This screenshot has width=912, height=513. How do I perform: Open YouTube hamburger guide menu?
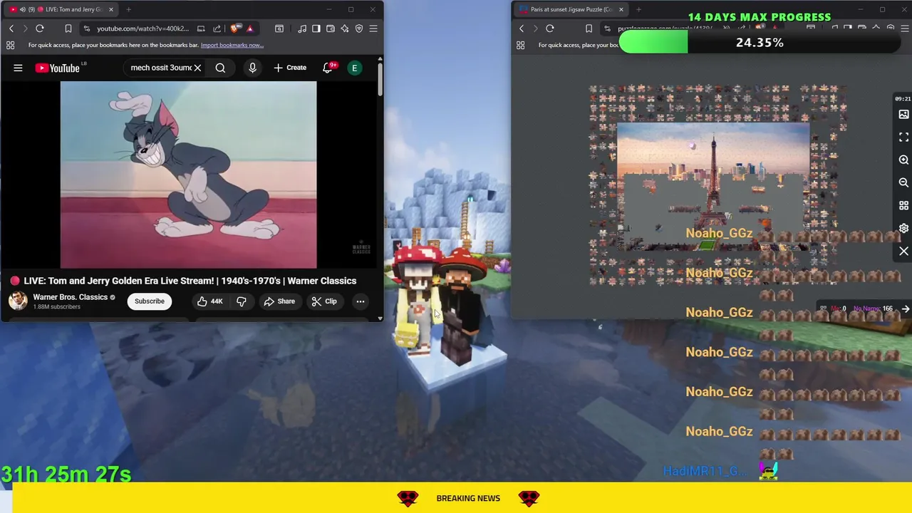[18, 68]
